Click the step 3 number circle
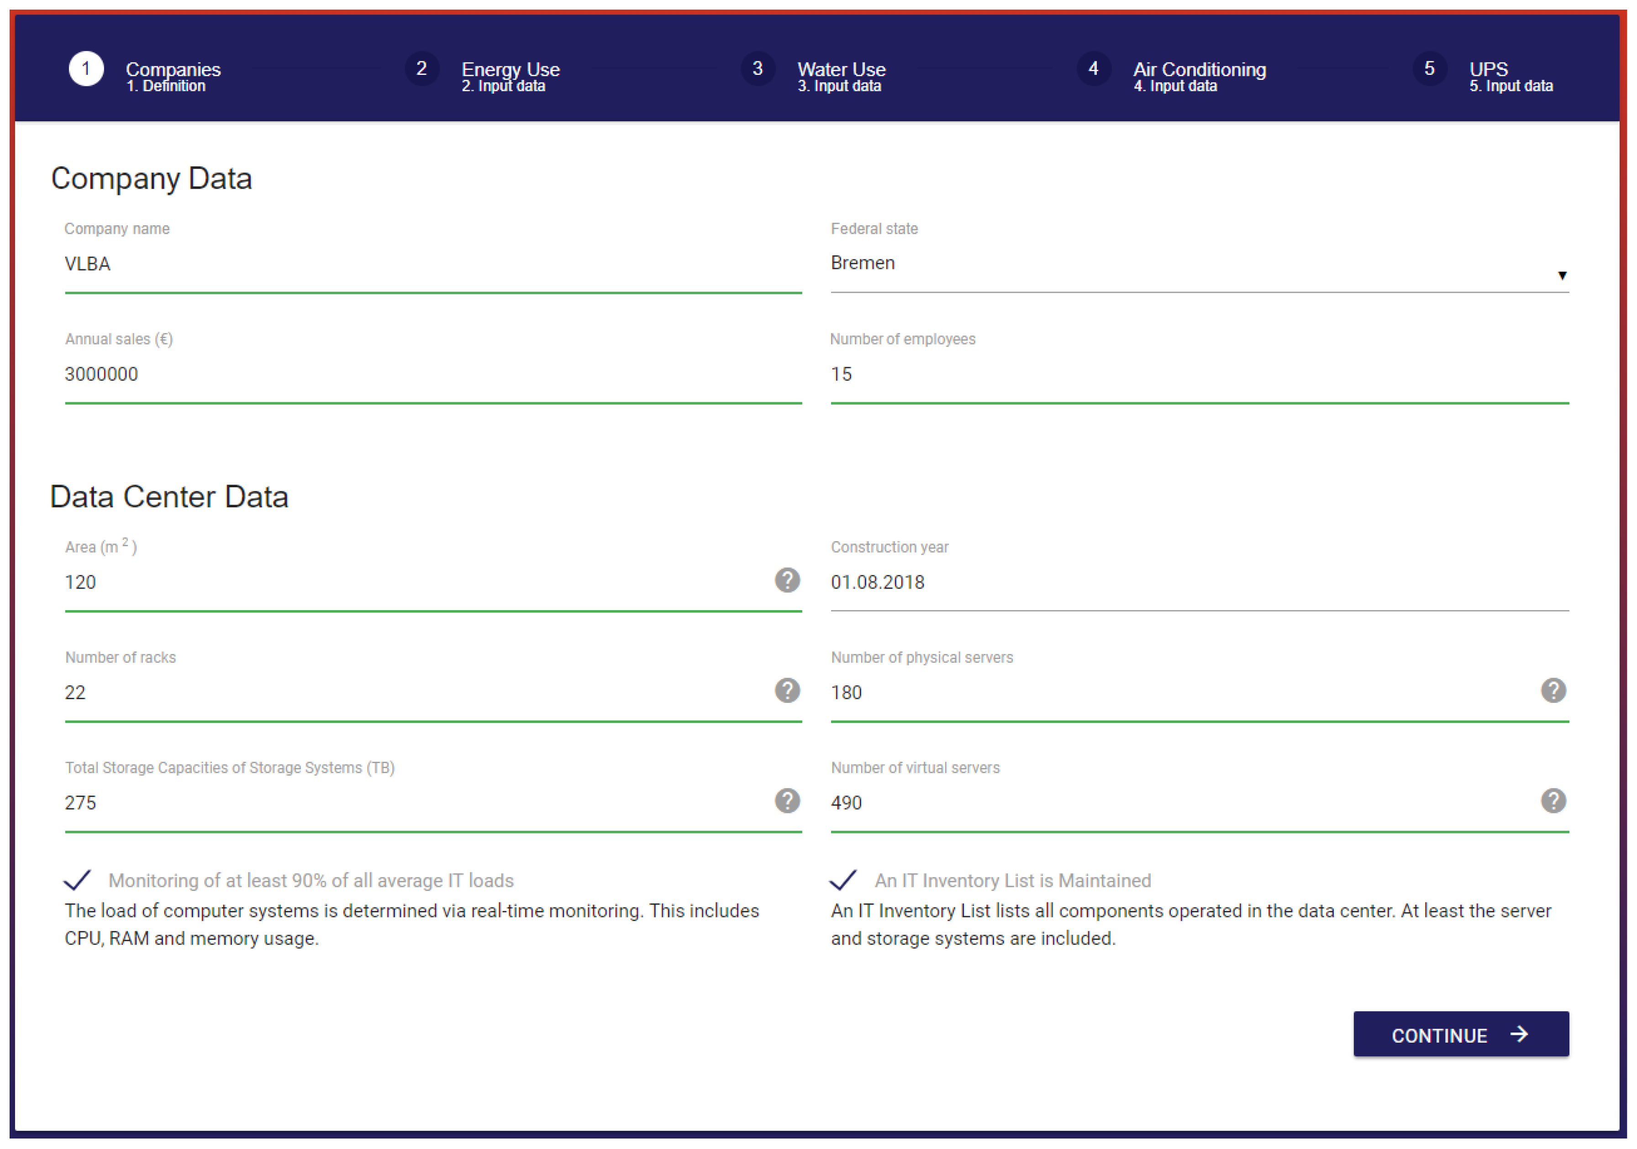 [757, 69]
